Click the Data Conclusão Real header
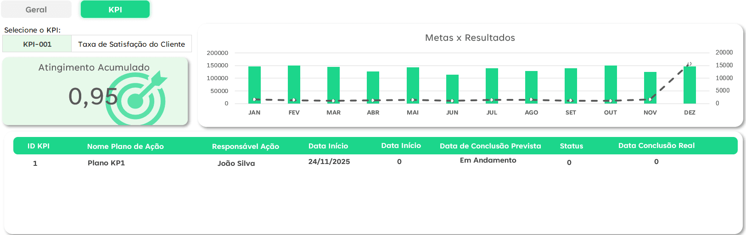Image resolution: width=746 pixels, height=235 pixels. pos(656,146)
